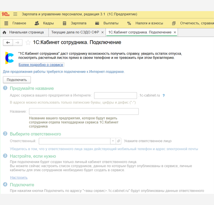Open the main hamburger menu in title bar
Image resolution: width=214 pixels, height=205 pixels.
pos(15,14)
